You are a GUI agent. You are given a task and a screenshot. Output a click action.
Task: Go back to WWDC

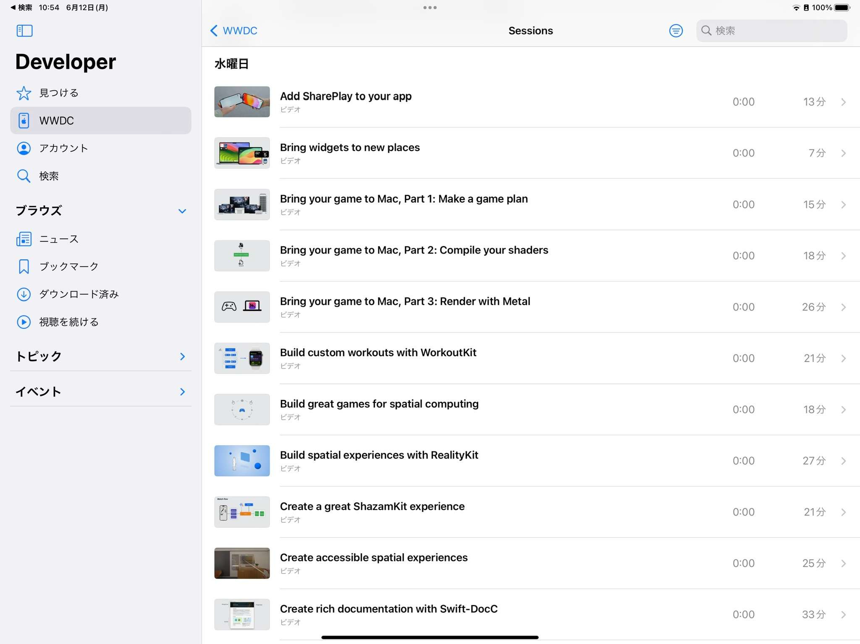coord(233,31)
